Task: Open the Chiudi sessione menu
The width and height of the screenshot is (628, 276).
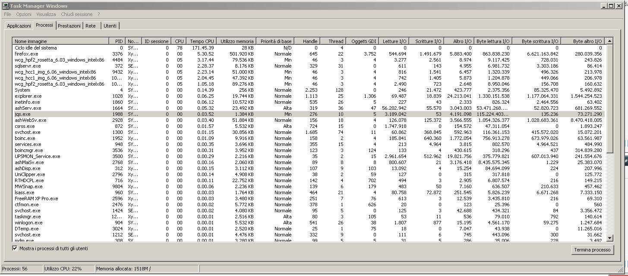Action: (x=76, y=14)
